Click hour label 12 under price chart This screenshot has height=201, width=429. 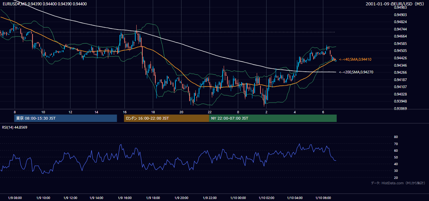coord(70,112)
